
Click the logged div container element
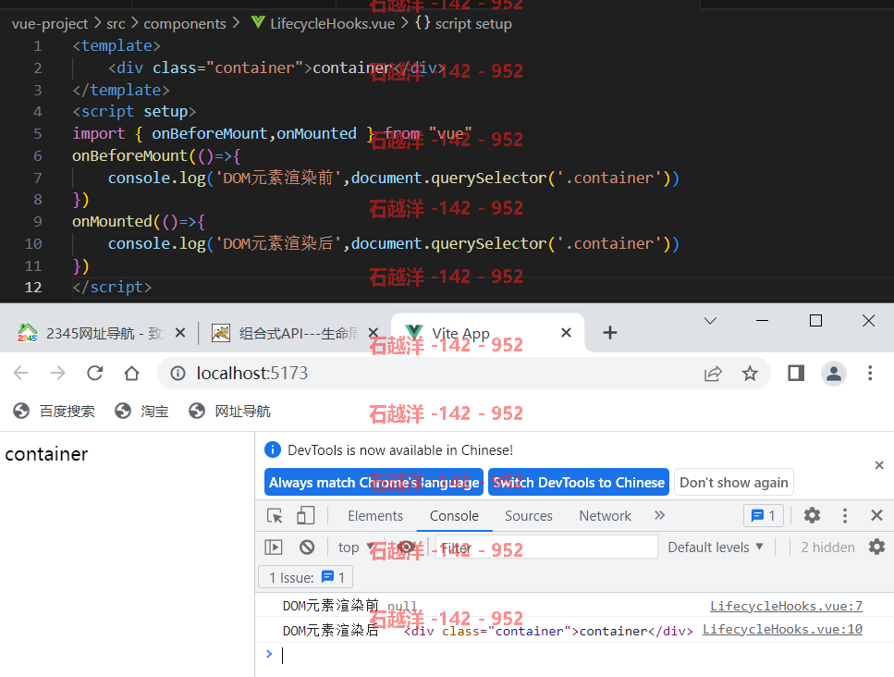(548, 631)
